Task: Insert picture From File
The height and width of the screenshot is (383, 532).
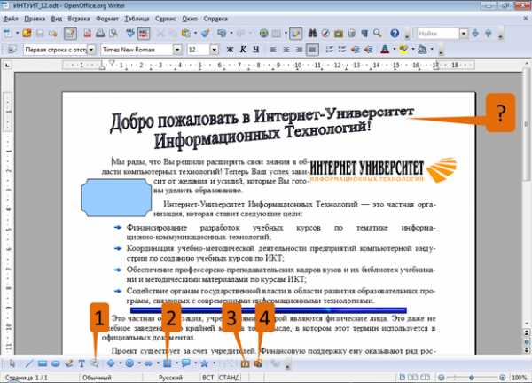Action: pos(258,363)
